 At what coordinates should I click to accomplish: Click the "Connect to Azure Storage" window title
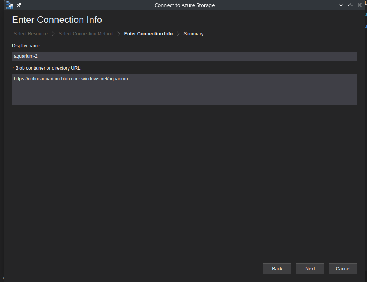[x=184, y=5]
